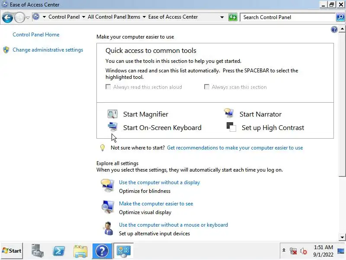The height and width of the screenshot is (260, 346).
Task: Toggle 'Always scan this section'
Action: [207, 87]
